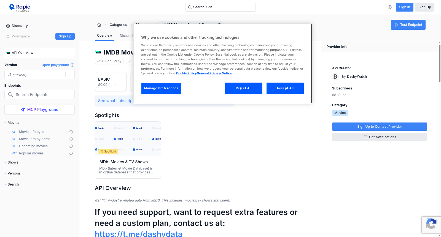Click the info icon for Popular movies
441x237 pixels.
coord(71,153)
